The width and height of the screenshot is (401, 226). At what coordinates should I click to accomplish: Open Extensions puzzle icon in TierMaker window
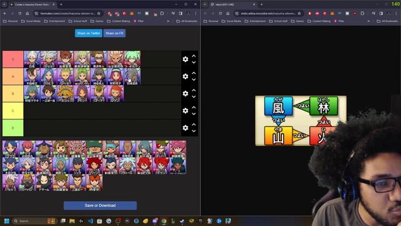pos(162,13)
